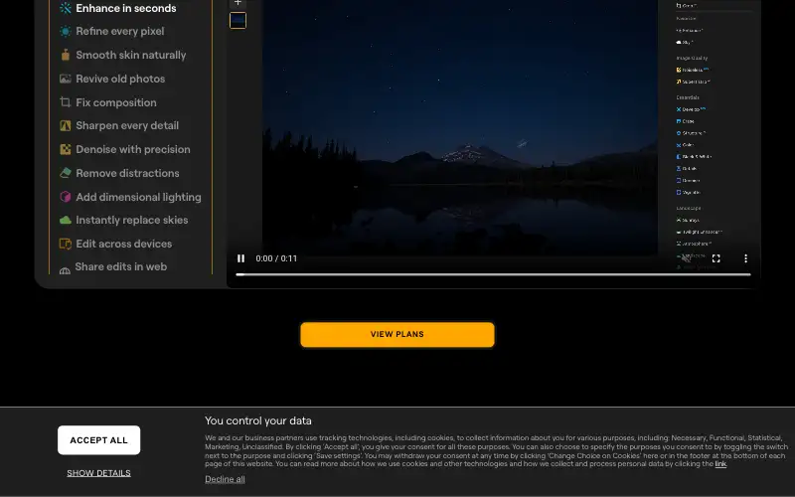Viewport: 795px width, 497px height.
Task: Show the Denoise with precision feature
Action: click(x=125, y=150)
